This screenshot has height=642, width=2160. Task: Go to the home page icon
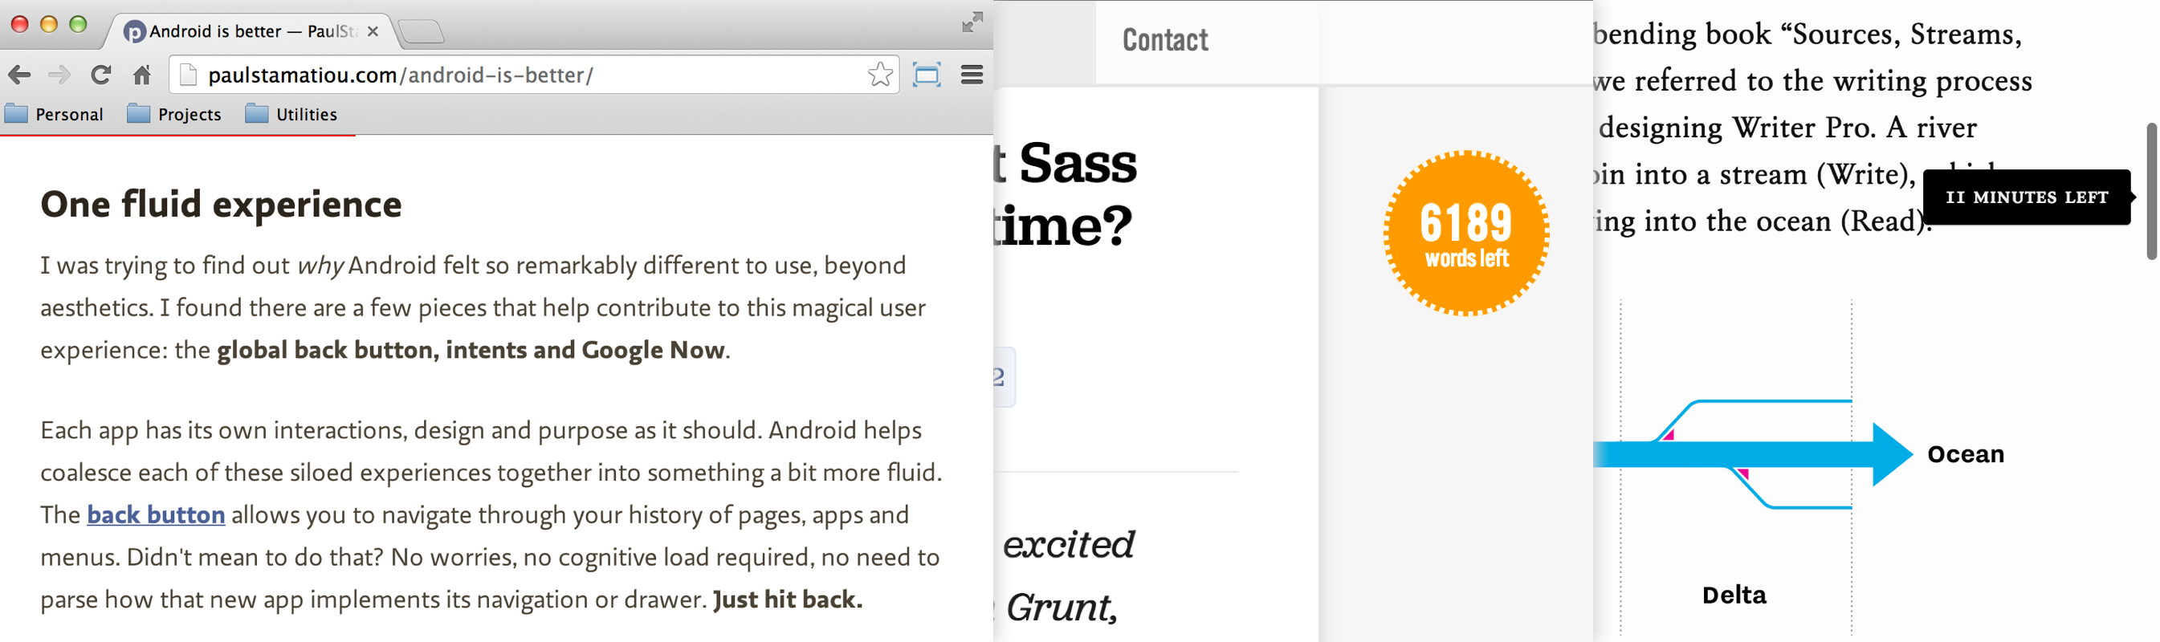(141, 75)
